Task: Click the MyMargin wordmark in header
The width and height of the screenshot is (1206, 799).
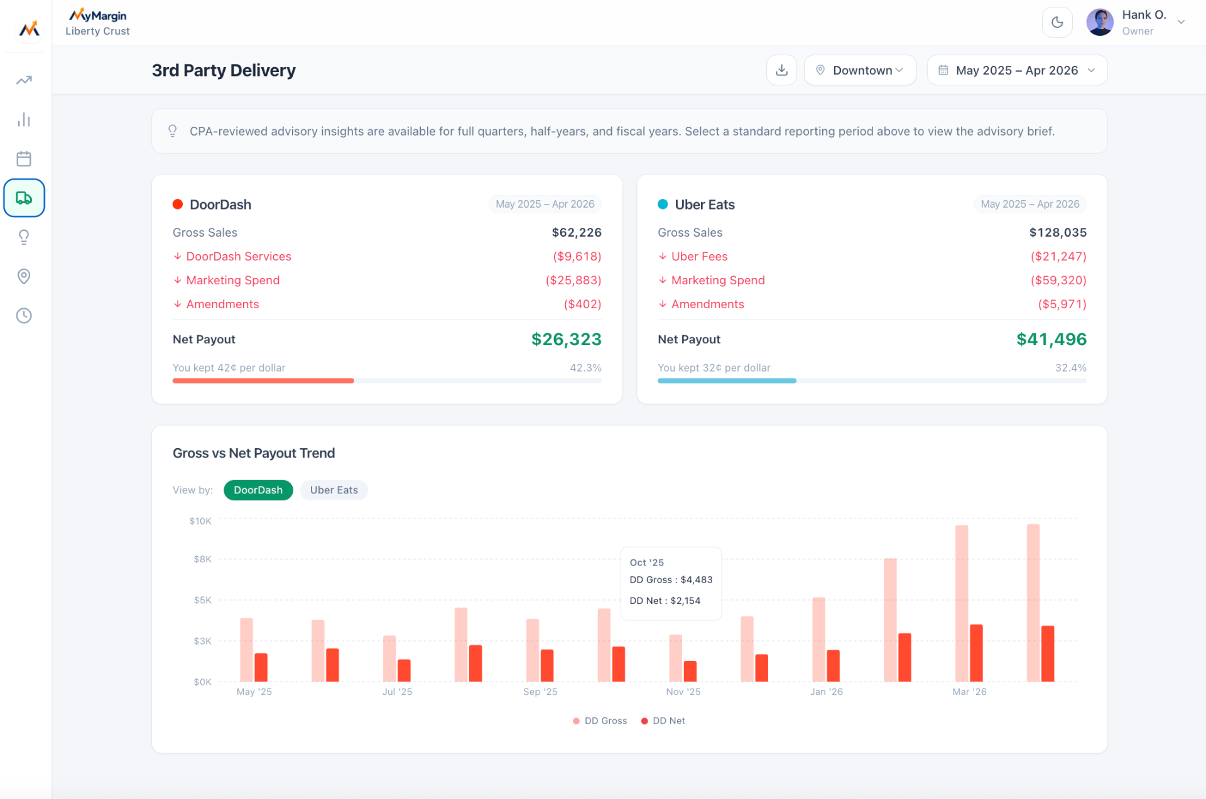Action: pyautogui.click(x=97, y=15)
